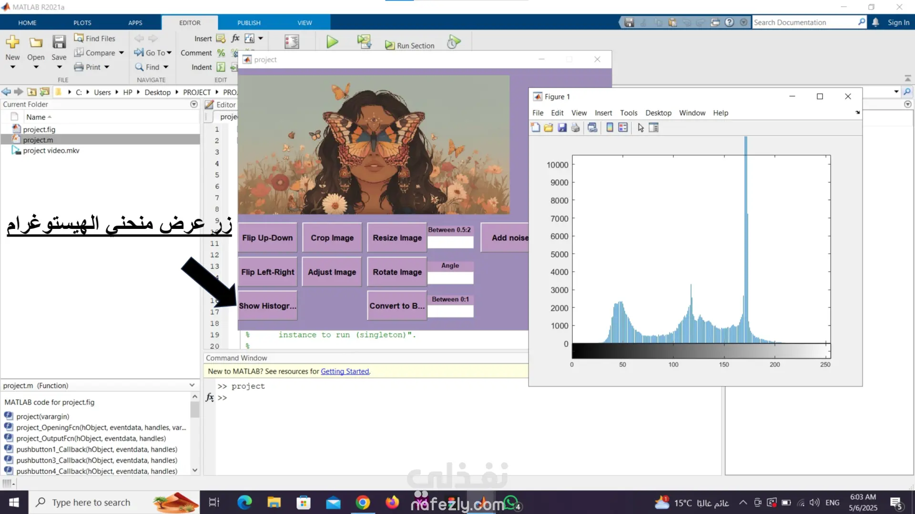Viewport: 915px width, 514px height.
Task: Click the quick access Paste icon
Action: 672,22
